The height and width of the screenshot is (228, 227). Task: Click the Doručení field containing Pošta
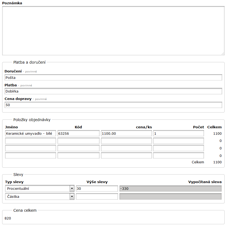(x=113, y=78)
